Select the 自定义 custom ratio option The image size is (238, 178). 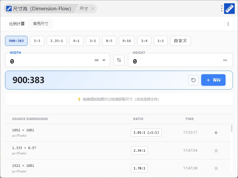pyautogui.click(x=180, y=41)
